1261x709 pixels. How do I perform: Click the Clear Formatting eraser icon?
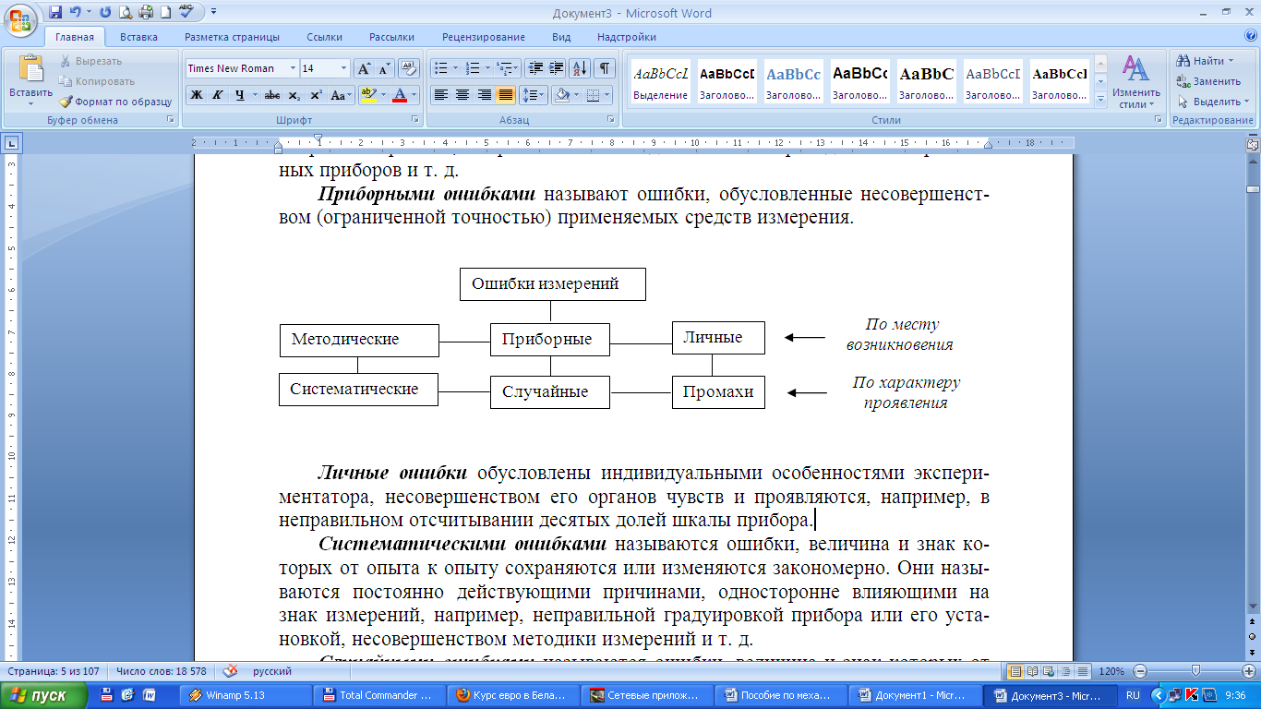click(410, 68)
